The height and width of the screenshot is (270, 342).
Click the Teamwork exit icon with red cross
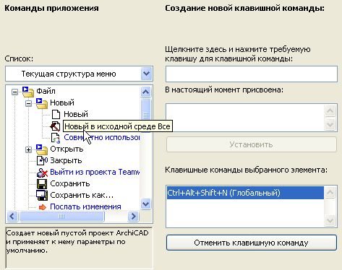[x=42, y=173]
